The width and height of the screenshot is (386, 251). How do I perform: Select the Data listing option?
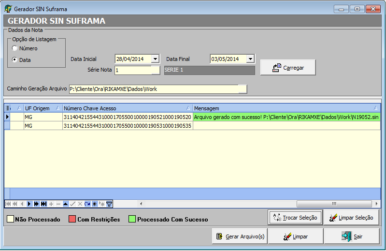[x=15, y=60]
